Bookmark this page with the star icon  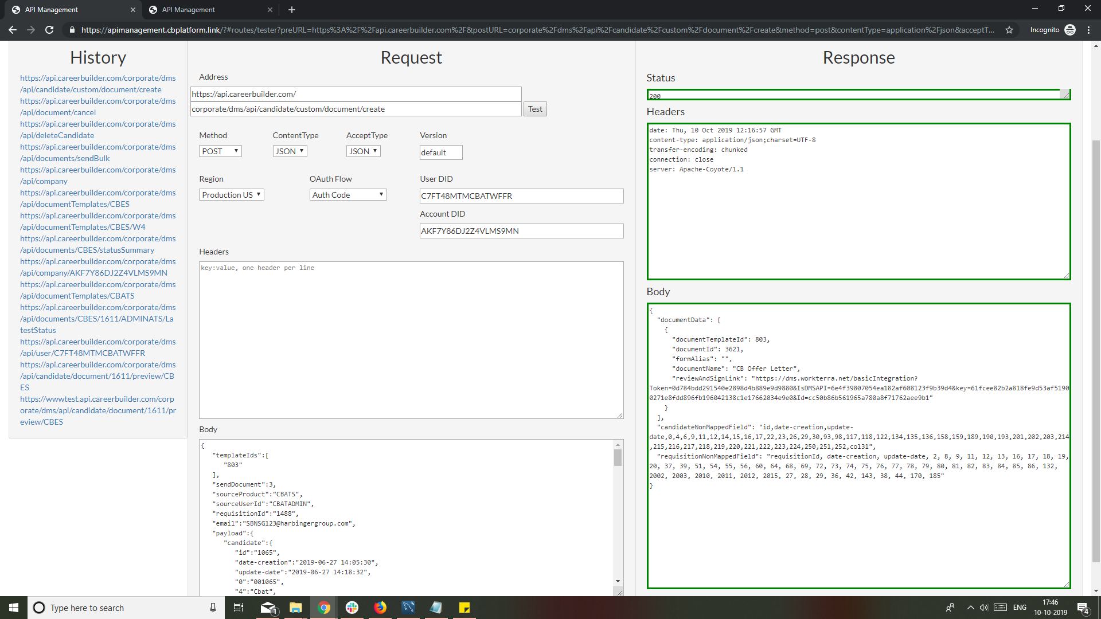[x=1009, y=30]
